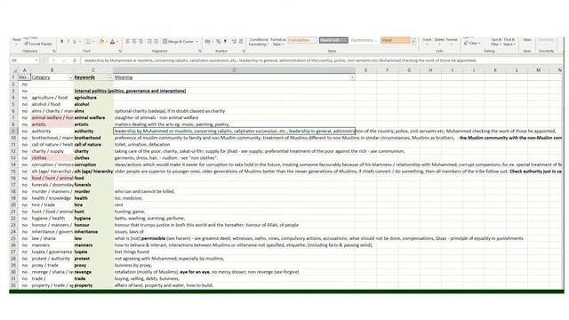Open Font group dialog launcher
Viewport: 569px width, 320px height.
tap(120, 52)
